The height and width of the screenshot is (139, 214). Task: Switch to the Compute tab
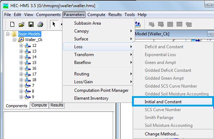(x=39, y=105)
